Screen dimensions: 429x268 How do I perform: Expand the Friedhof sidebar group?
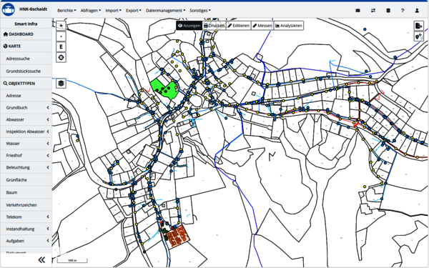(26, 155)
